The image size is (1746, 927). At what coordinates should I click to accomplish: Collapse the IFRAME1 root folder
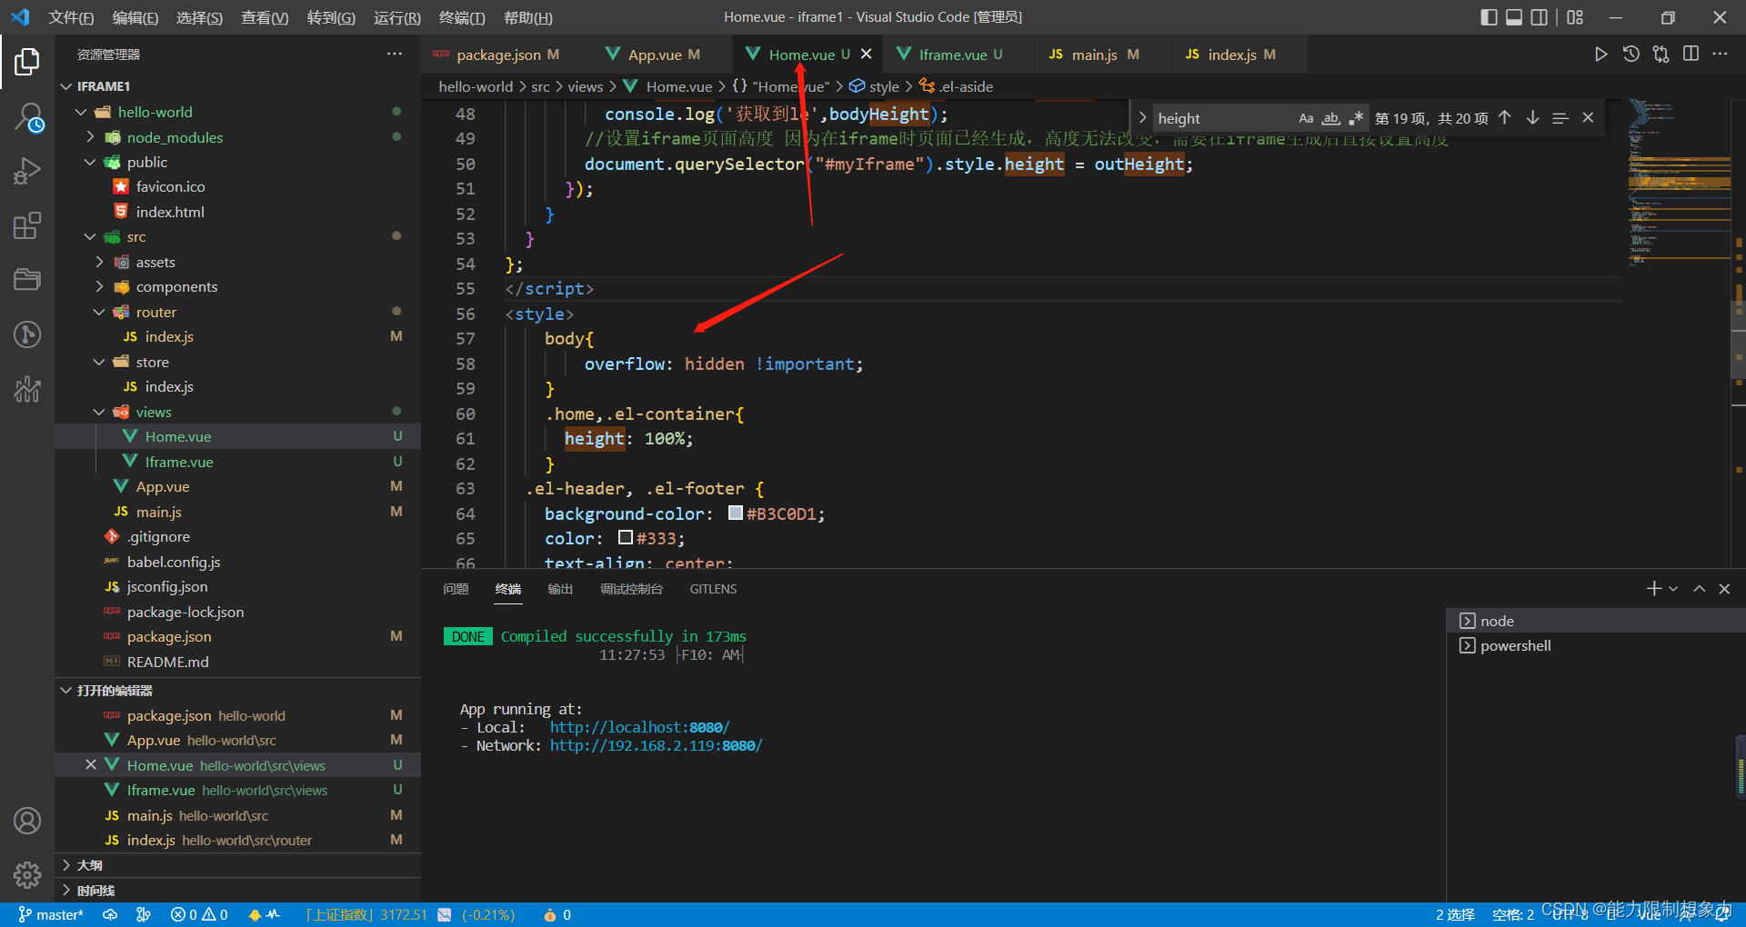66,86
